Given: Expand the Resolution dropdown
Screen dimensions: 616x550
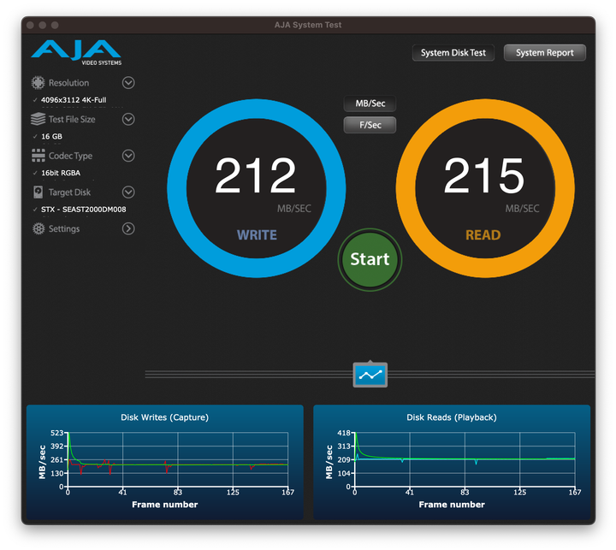Looking at the screenshot, I should click(128, 83).
